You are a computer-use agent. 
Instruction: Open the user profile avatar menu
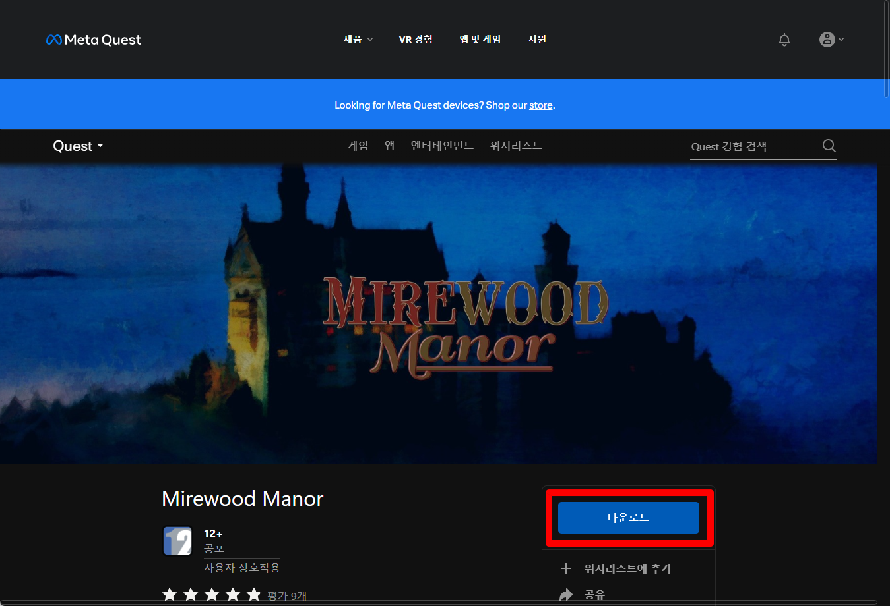(831, 40)
